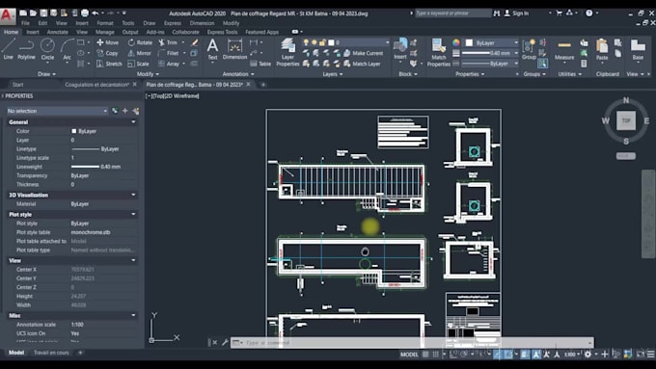
Task: Open the ByLayer linetype dropdown in ribbon
Action: coord(490,64)
